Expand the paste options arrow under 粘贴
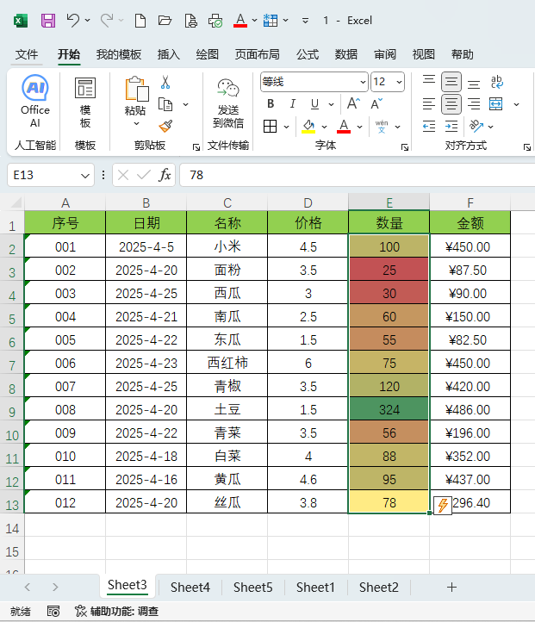Image resolution: width=535 pixels, height=622 pixels. pyautogui.click(x=136, y=124)
